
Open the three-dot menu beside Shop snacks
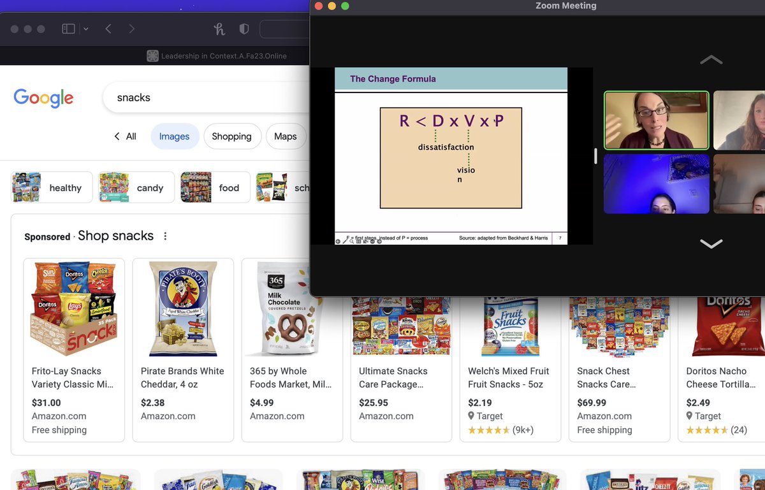click(165, 236)
